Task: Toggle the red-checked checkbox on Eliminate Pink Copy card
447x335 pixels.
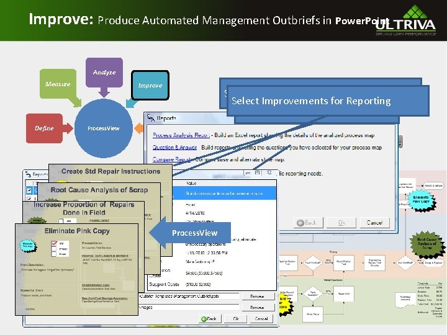Action: 54,243
